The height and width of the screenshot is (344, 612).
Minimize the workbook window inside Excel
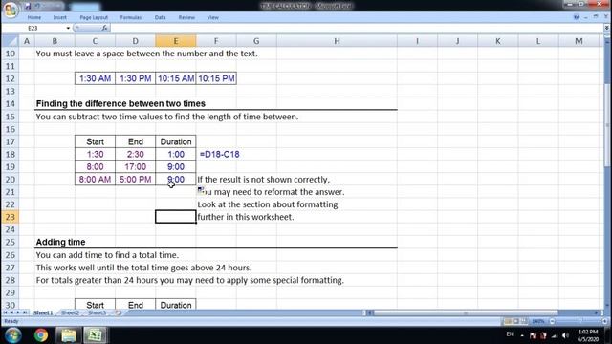tap(586, 17)
